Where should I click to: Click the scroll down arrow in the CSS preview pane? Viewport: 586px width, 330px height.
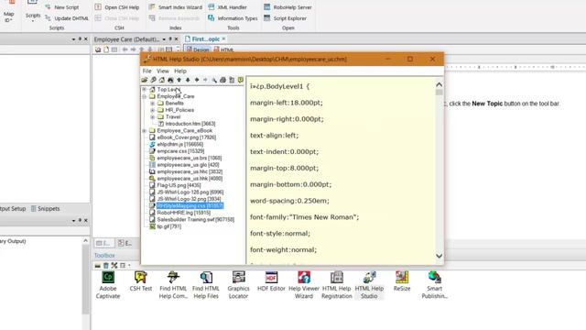coord(439,256)
